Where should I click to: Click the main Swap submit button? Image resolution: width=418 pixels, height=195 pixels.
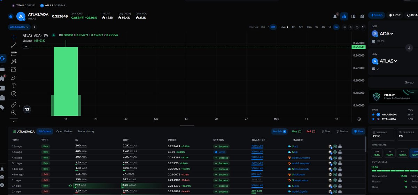409,82
